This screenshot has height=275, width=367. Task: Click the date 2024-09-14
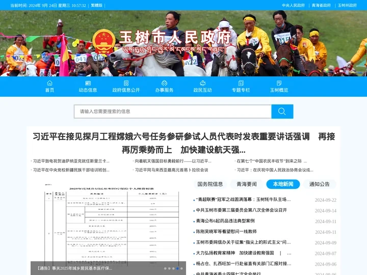pos(326,211)
